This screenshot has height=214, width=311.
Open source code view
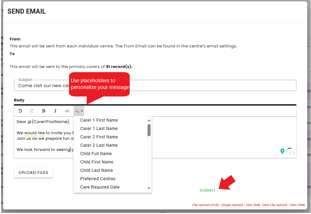(x=67, y=111)
